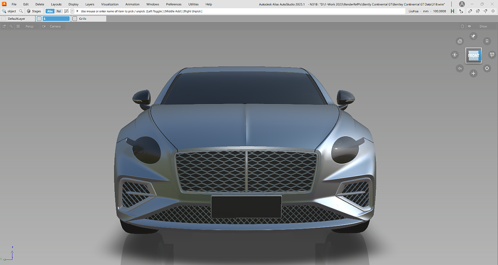
Task: Open the File menu
Action: (x=14, y=5)
